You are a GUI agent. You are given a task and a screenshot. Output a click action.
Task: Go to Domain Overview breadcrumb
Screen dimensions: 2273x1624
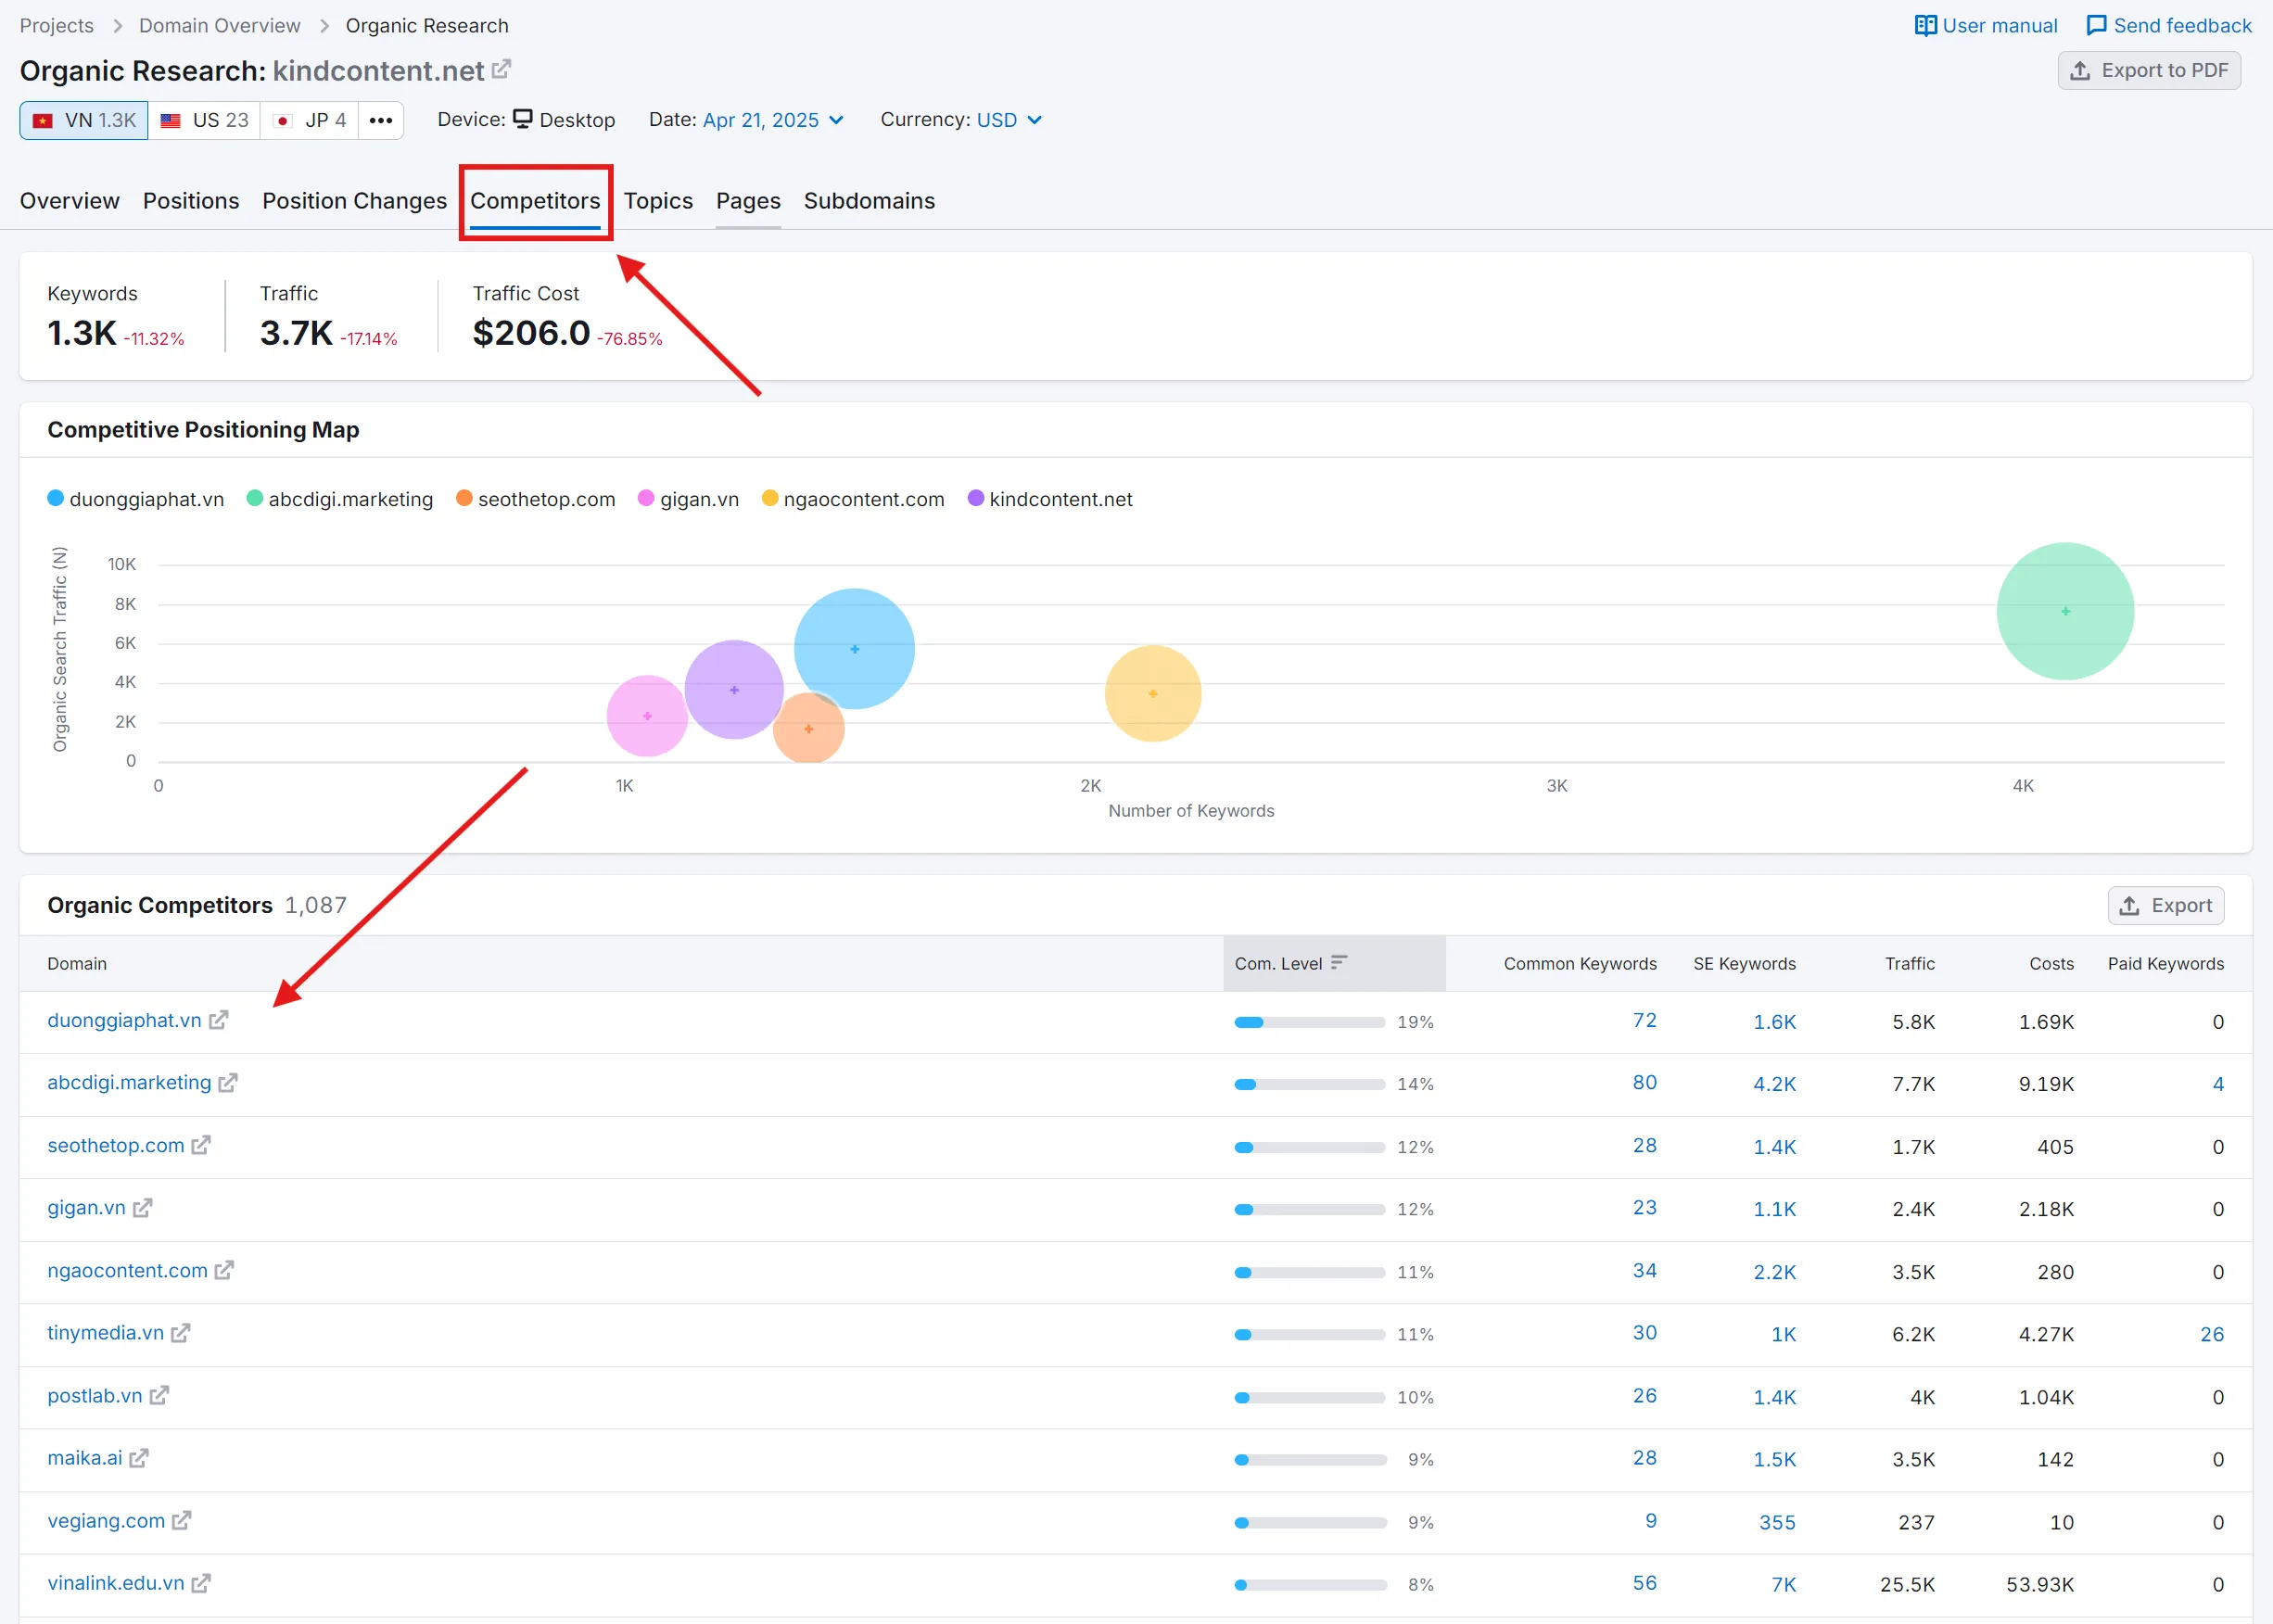point(219,26)
